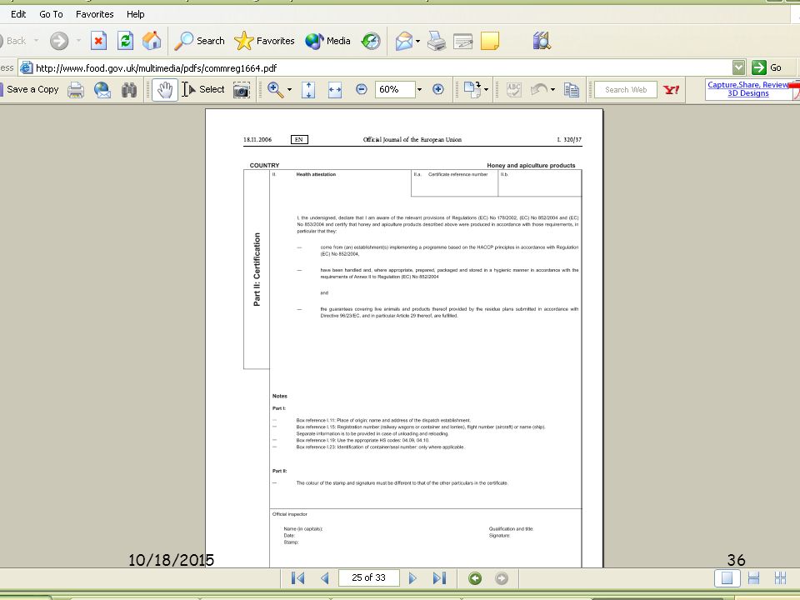Image resolution: width=800 pixels, height=600 pixels.
Task: Click the yellow sticky note icon
Action: point(490,41)
